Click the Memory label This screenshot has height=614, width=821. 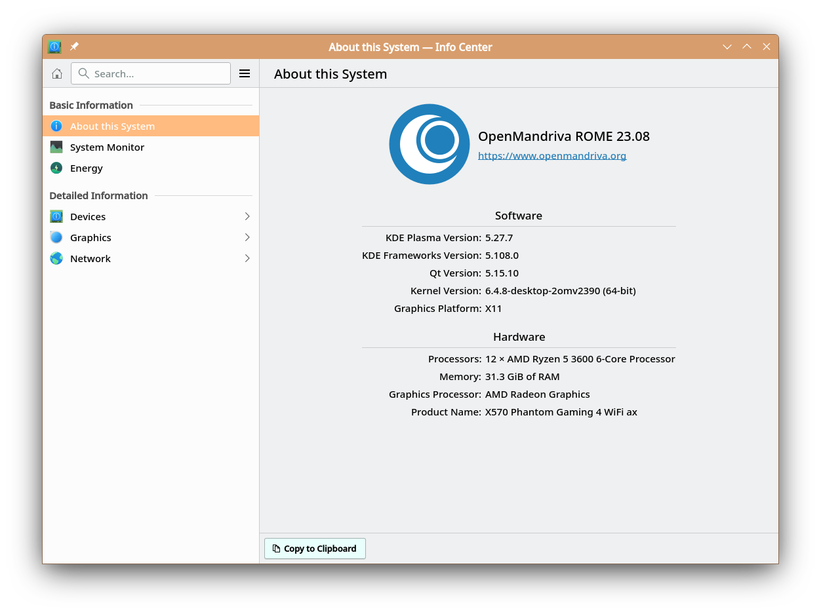460,376
